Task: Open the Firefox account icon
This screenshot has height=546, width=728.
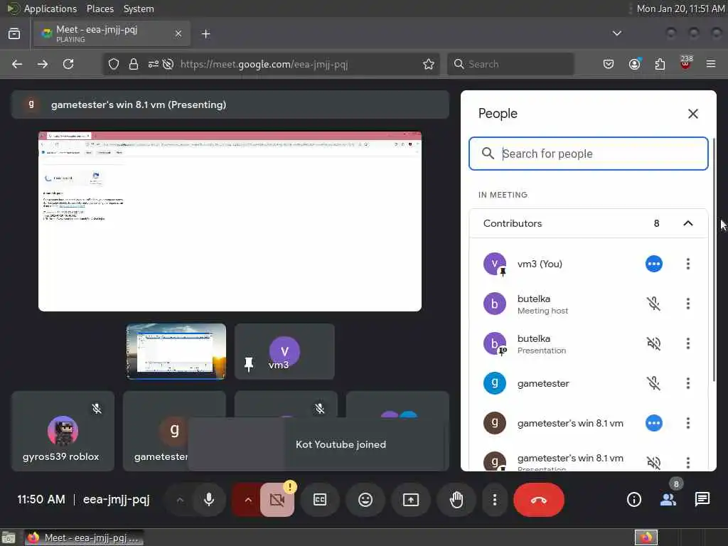Action: pos(634,64)
